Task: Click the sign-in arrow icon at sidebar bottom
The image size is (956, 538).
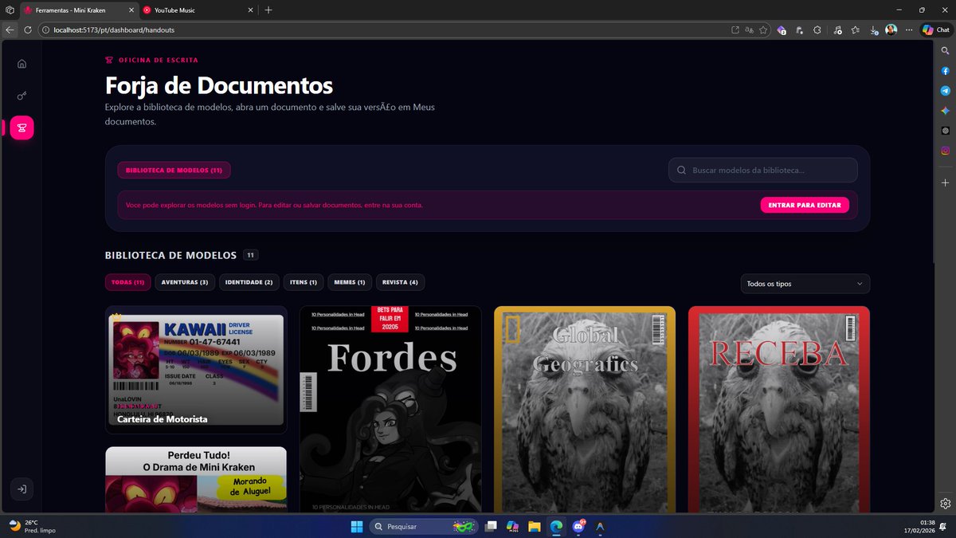Action: pos(22,489)
